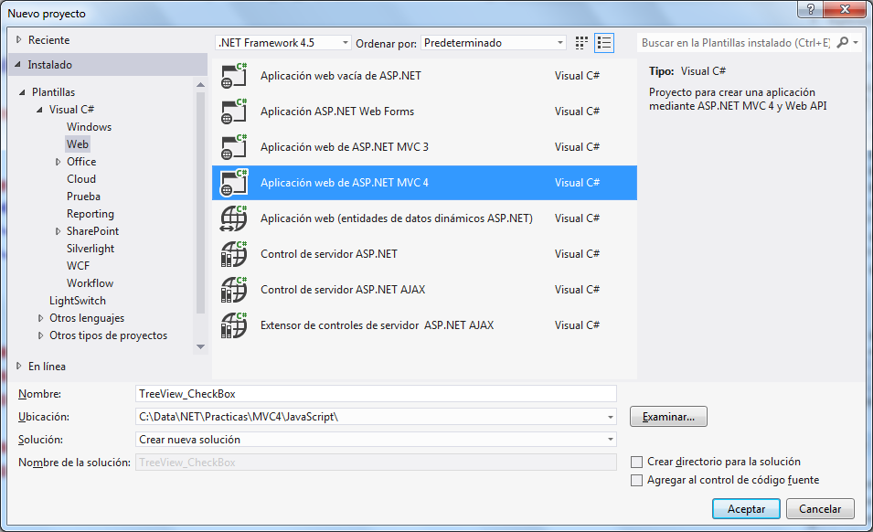
Task: Click the Extensor de controles AJAX icon
Action: coord(234,325)
